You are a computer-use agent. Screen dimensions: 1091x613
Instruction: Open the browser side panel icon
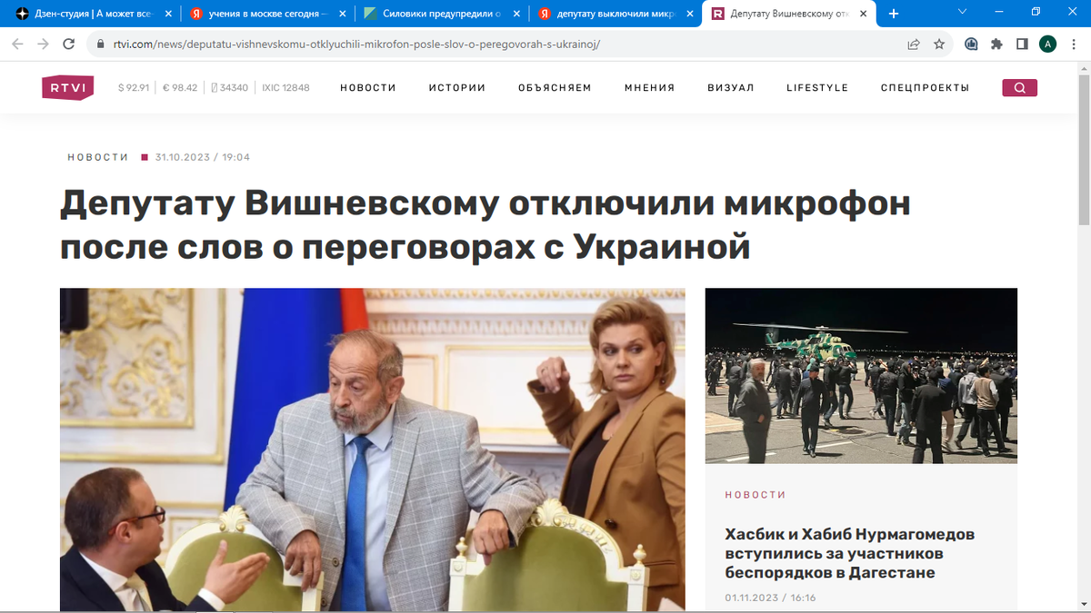point(1022,44)
